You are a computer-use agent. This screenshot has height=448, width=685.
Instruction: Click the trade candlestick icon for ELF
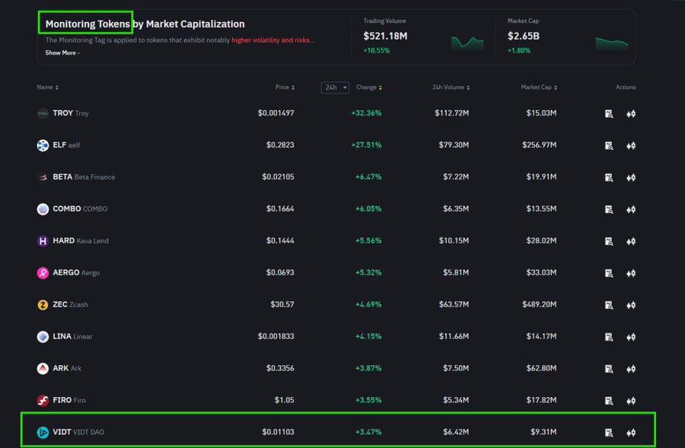(631, 146)
